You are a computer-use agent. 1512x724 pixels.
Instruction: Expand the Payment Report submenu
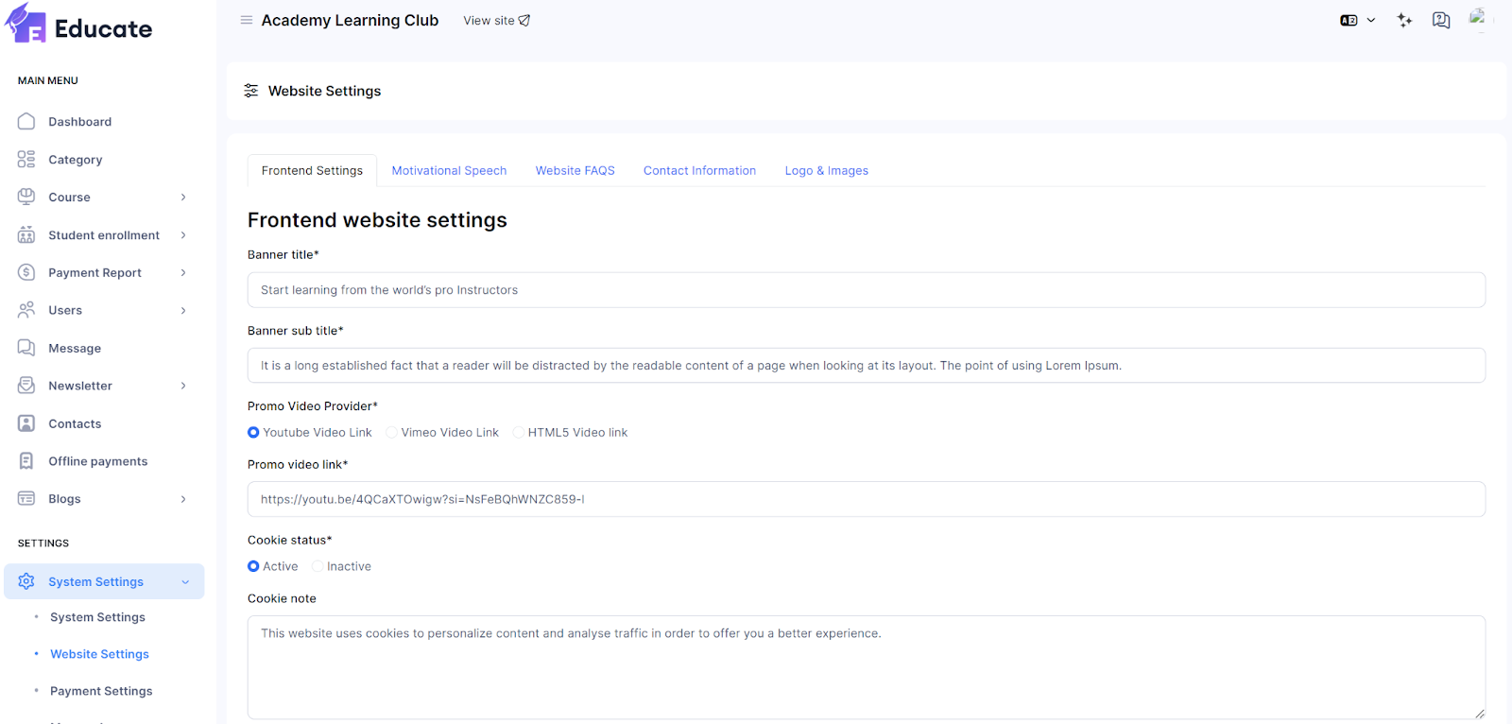[x=183, y=273]
